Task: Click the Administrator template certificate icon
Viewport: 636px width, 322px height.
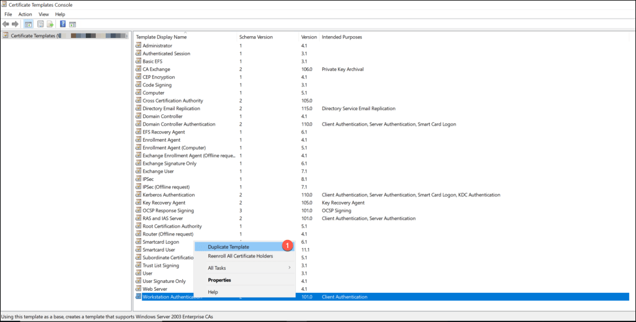Action: coord(138,45)
